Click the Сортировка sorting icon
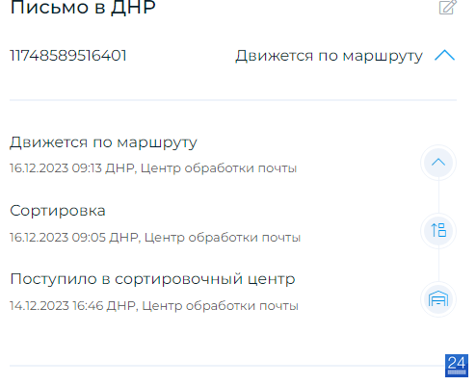 438,231
